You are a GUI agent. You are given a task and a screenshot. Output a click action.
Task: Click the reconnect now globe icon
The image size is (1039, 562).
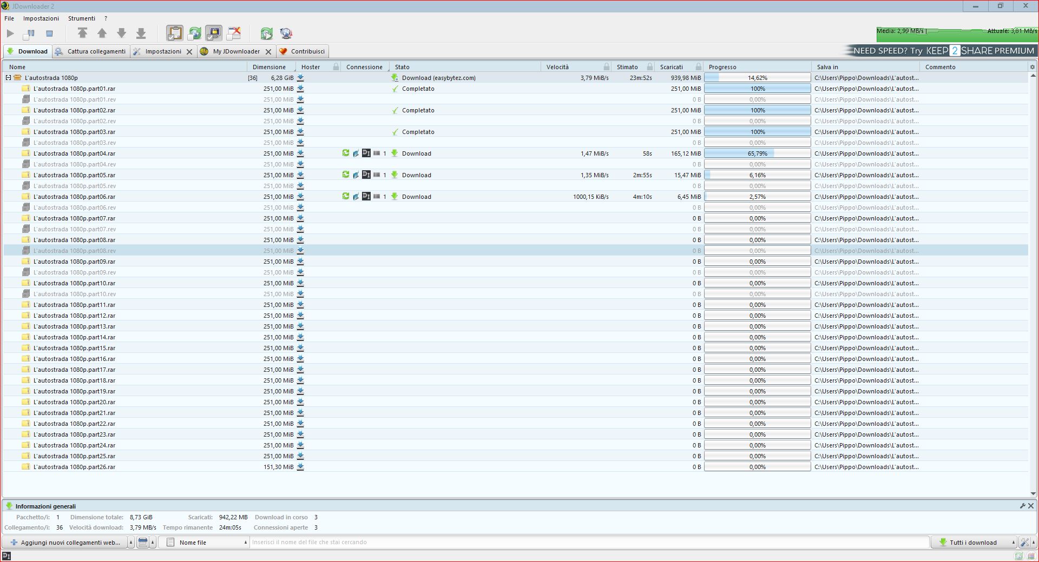[286, 34]
